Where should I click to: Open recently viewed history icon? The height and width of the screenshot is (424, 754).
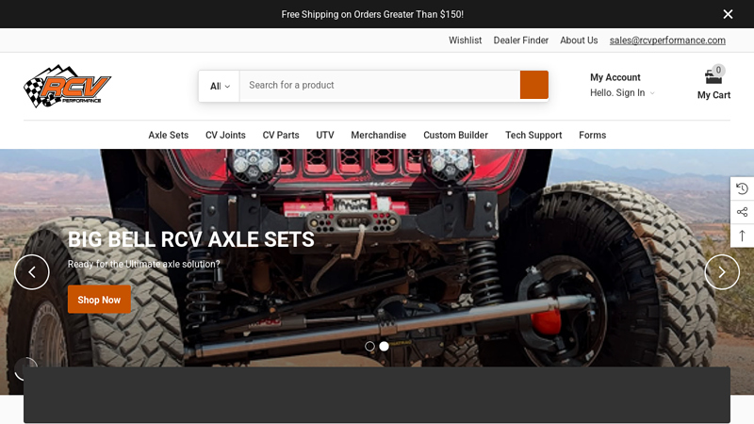[742, 188]
